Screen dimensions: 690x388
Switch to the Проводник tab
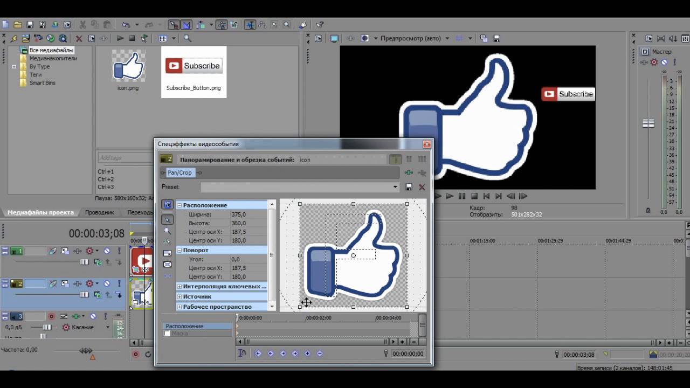100,212
